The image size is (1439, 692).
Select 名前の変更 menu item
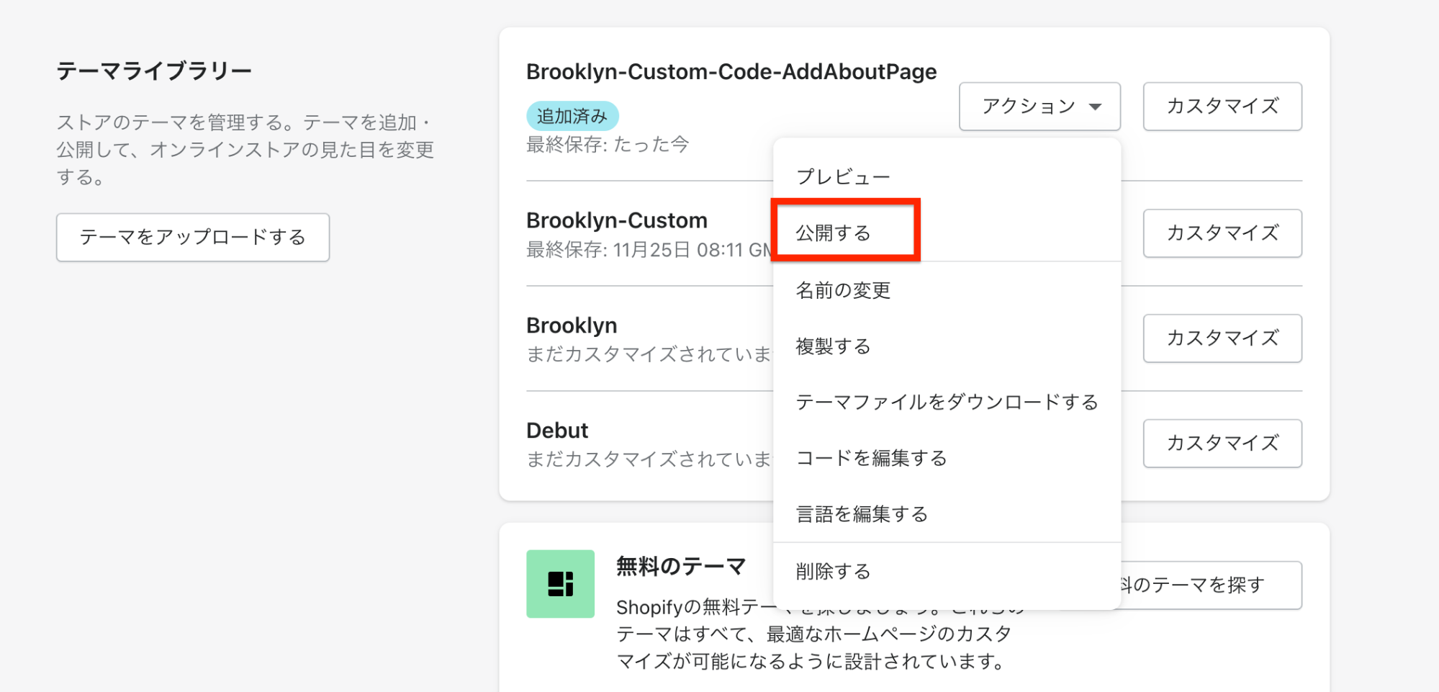(x=843, y=290)
